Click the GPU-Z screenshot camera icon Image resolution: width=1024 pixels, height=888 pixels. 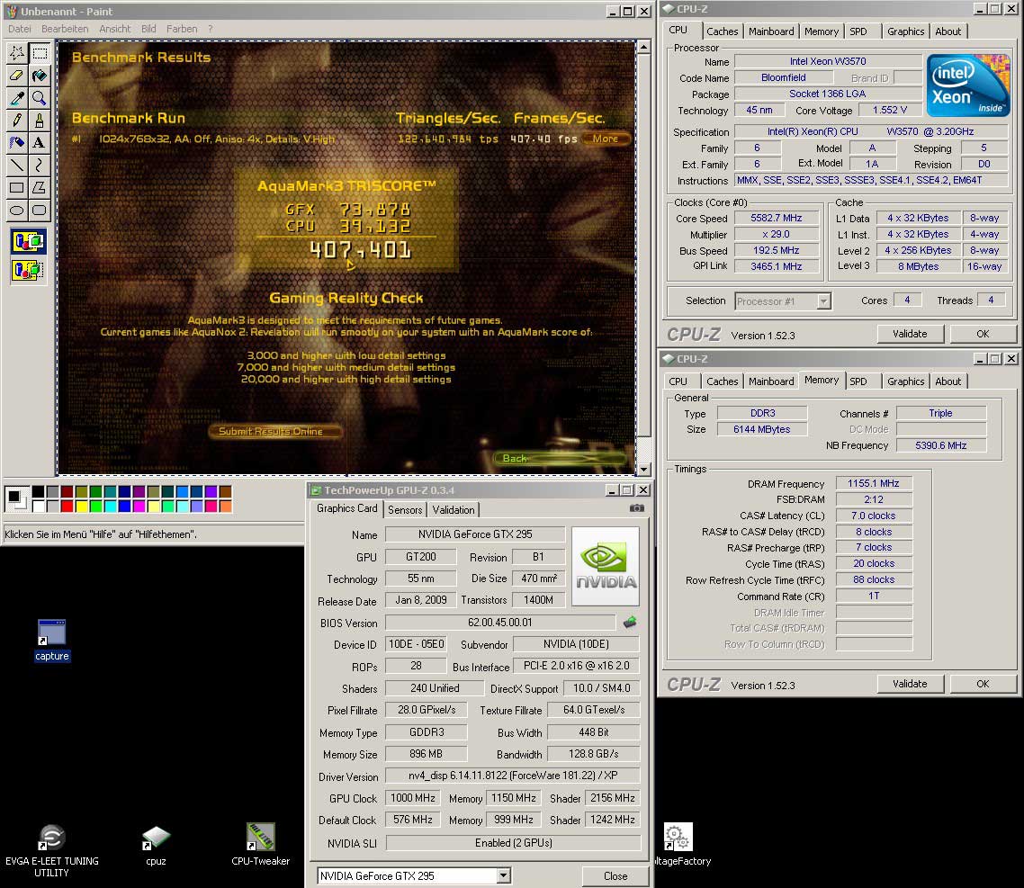click(x=637, y=508)
